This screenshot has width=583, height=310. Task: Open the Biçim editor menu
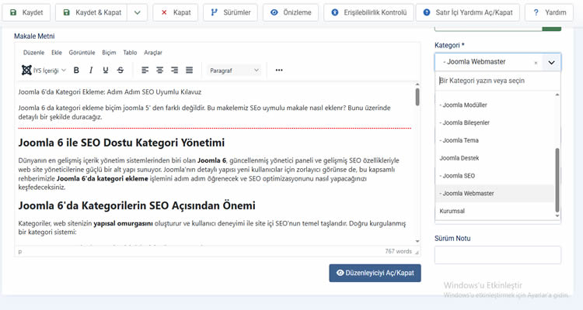point(109,52)
